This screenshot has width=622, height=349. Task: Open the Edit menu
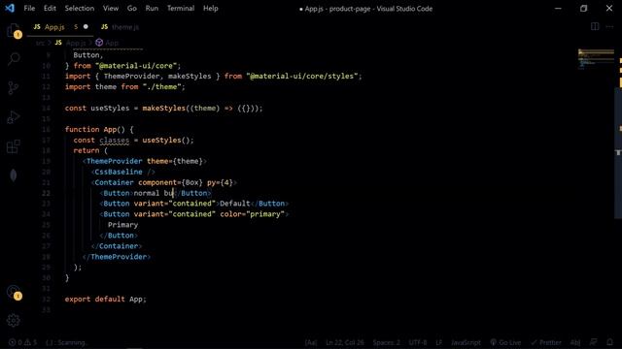tap(50, 9)
